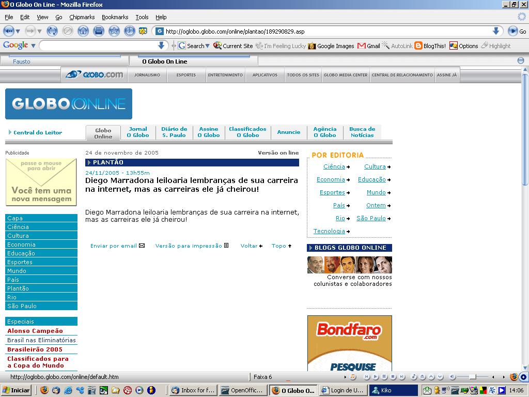The image size is (529, 397).
Task: Open the Tools menu
Action: [x=142, y=17]
